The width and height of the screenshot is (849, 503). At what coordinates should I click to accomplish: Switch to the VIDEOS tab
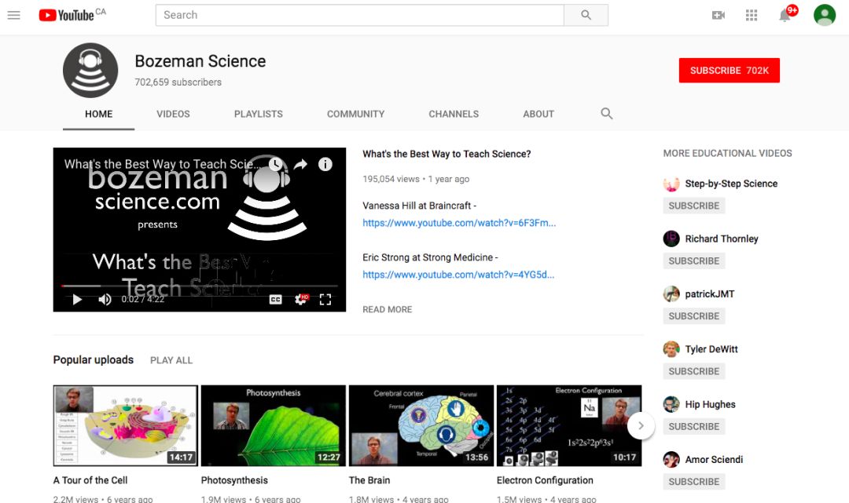tap(173, 114)
